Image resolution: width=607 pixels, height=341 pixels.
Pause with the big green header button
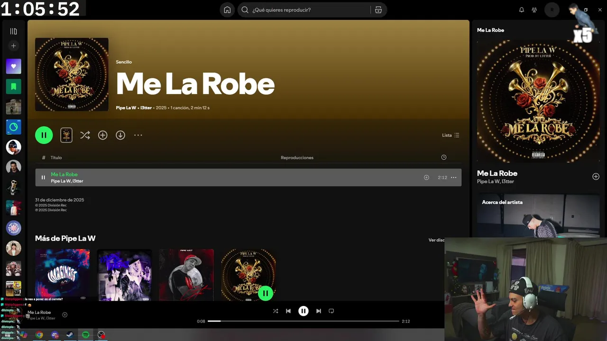tap(44, 135)
